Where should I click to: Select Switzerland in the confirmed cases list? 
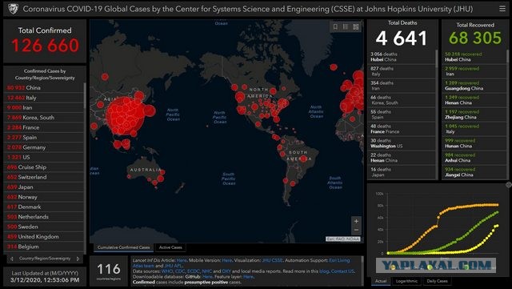pyautogui.click(x=44, y=177)
